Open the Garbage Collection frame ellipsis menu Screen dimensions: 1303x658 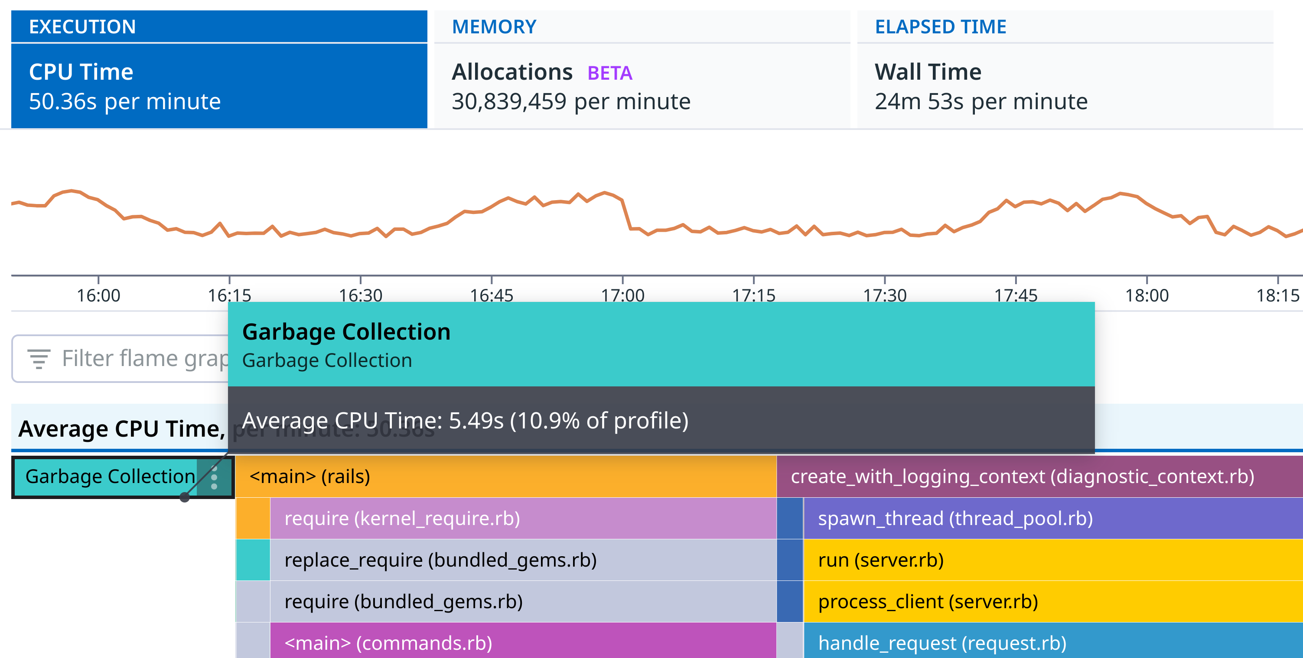tap(215, 476)
